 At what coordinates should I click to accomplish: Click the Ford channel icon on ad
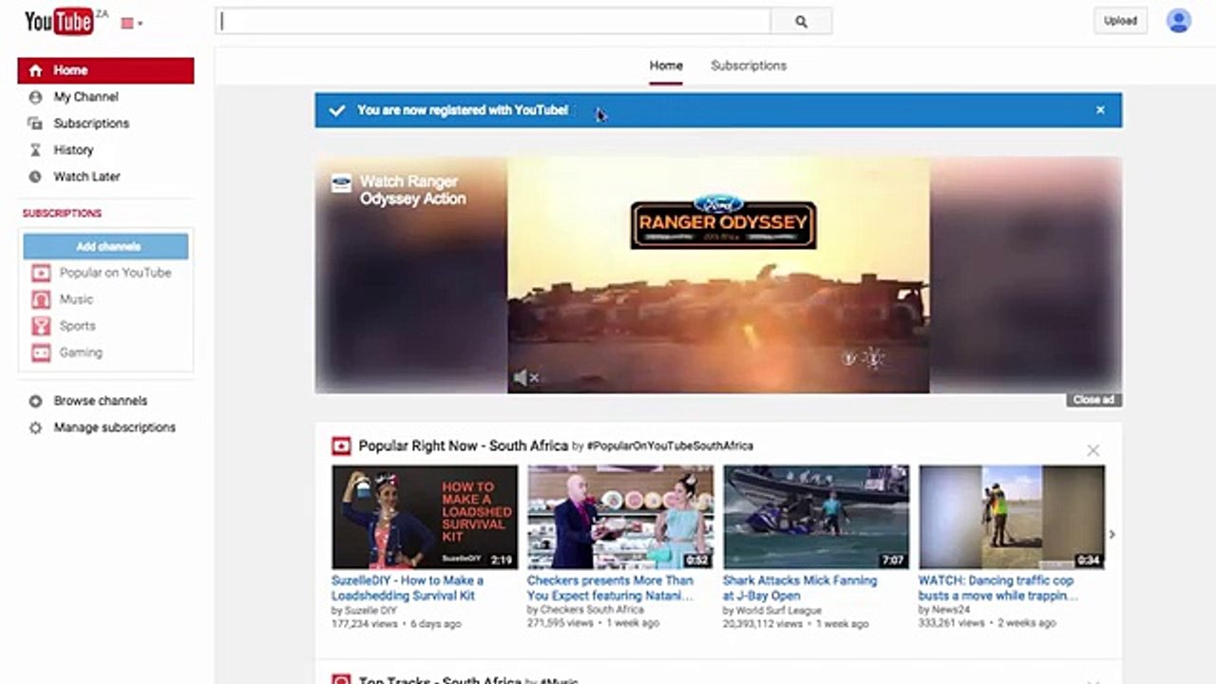[341, 183]
